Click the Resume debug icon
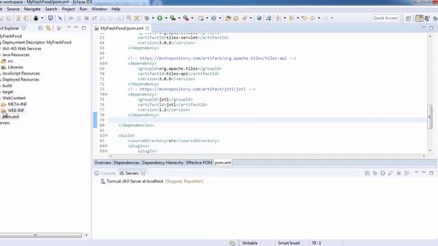Screen dimensions: 438x246 click(70, 18)
